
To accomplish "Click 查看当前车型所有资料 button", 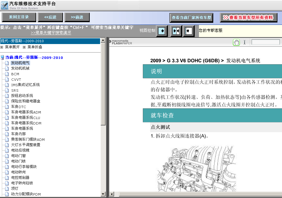I will [248, 18].
